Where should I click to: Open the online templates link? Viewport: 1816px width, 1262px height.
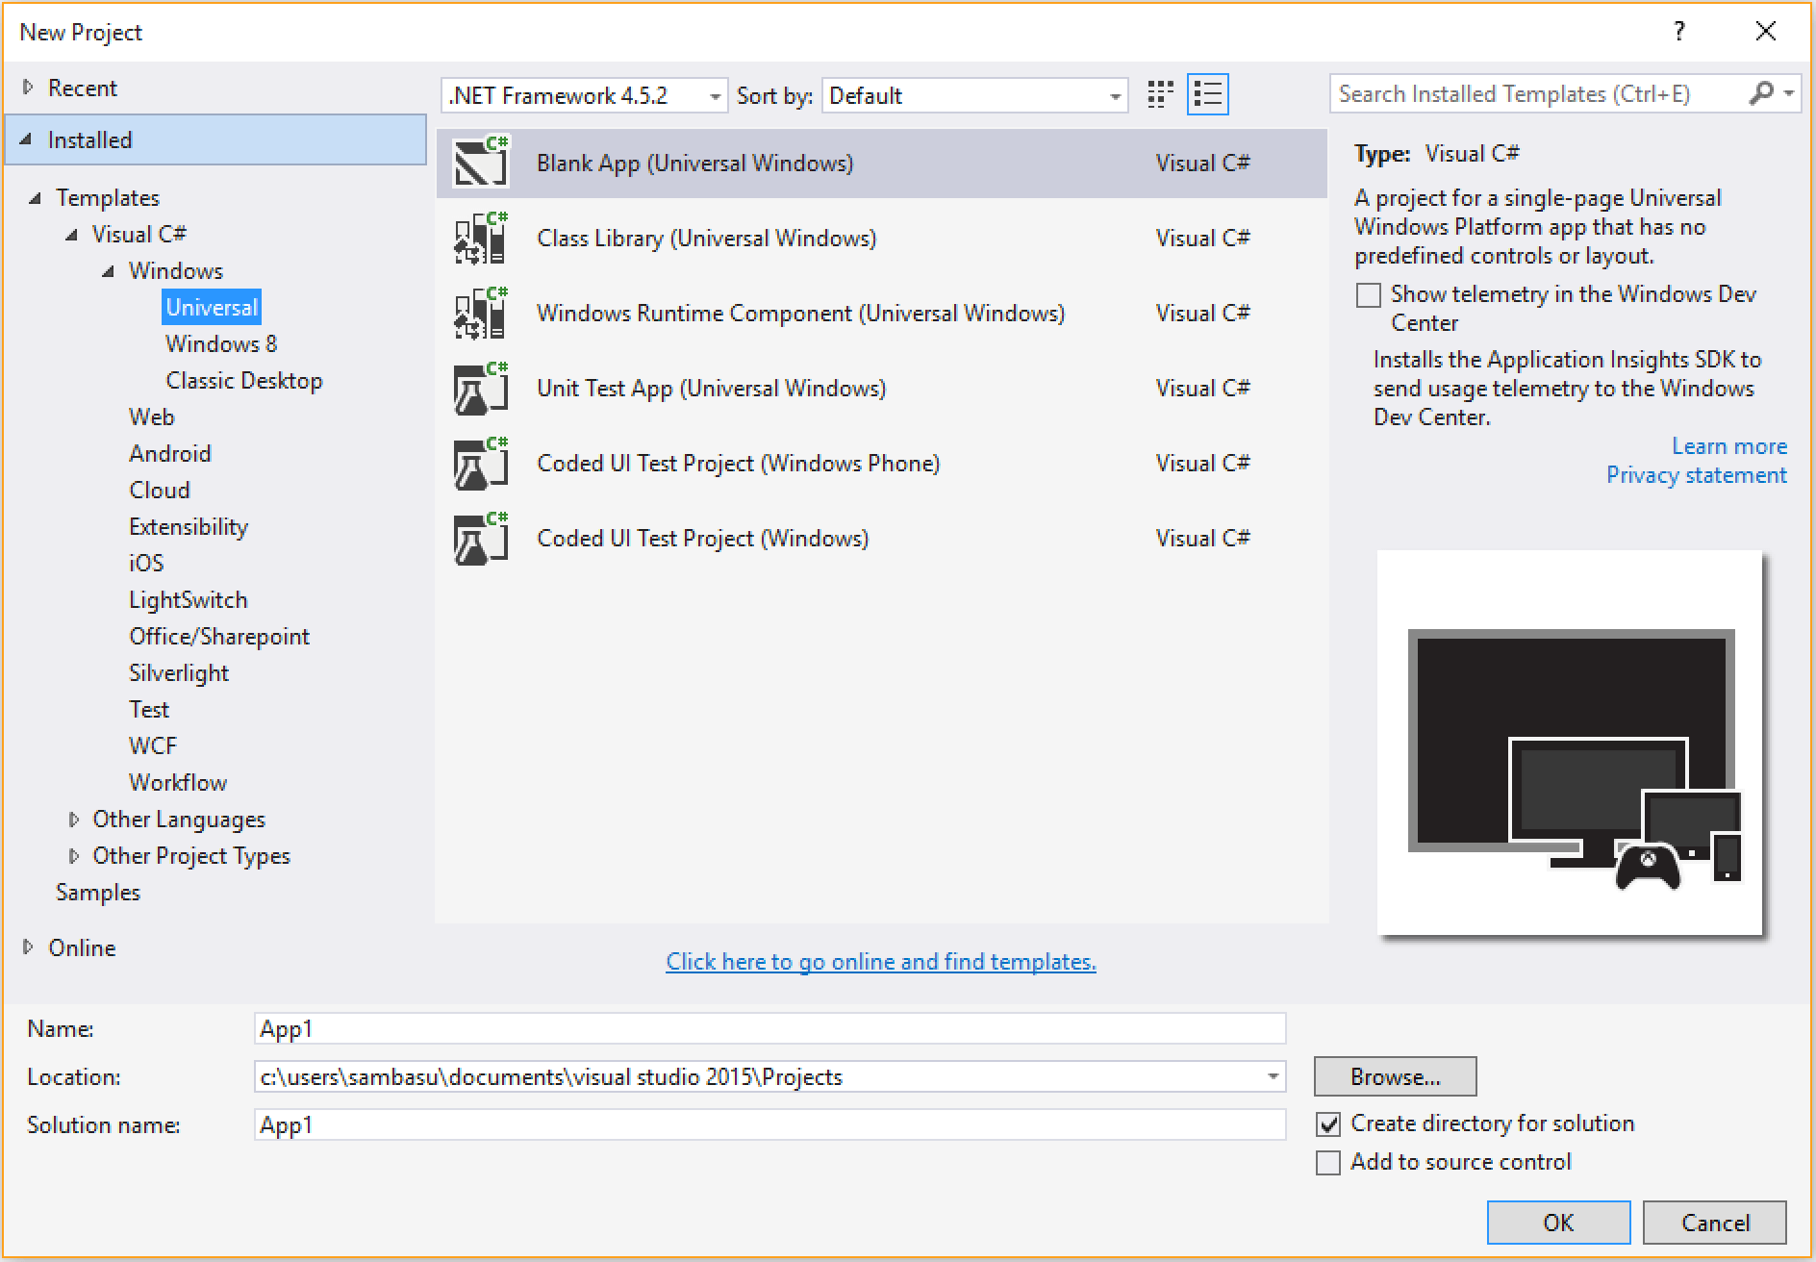(x=879, y=961)
